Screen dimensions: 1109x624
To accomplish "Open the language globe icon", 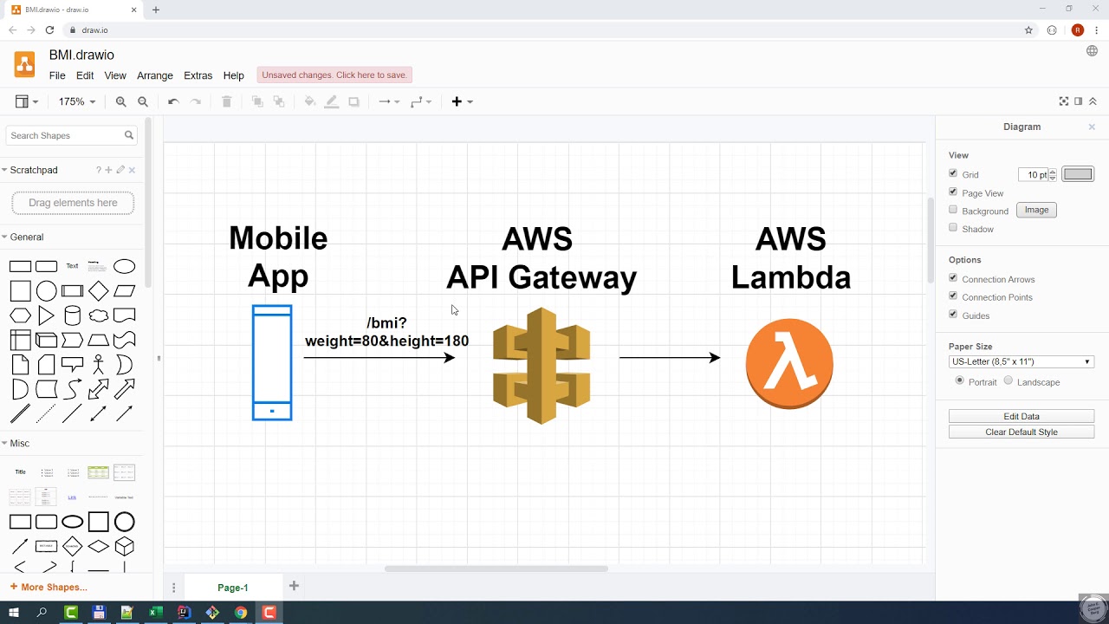I will 1093,51.
